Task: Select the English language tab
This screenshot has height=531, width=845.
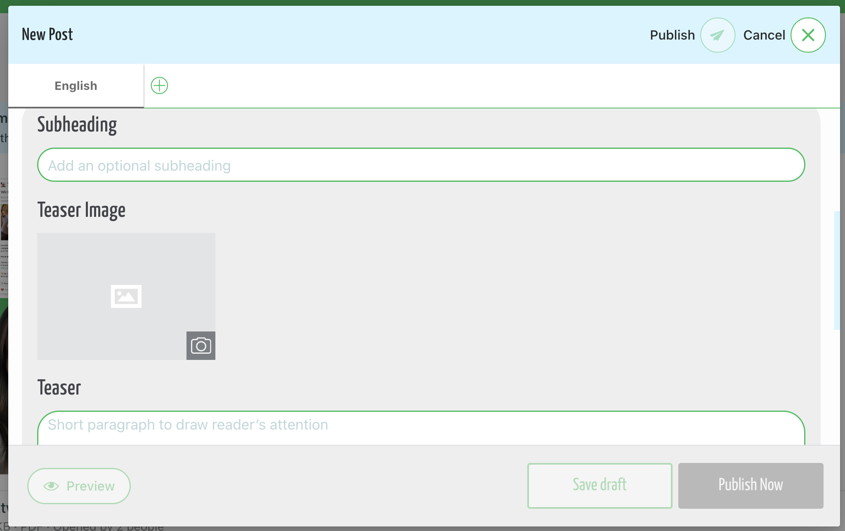Action: tap(76, 86)
